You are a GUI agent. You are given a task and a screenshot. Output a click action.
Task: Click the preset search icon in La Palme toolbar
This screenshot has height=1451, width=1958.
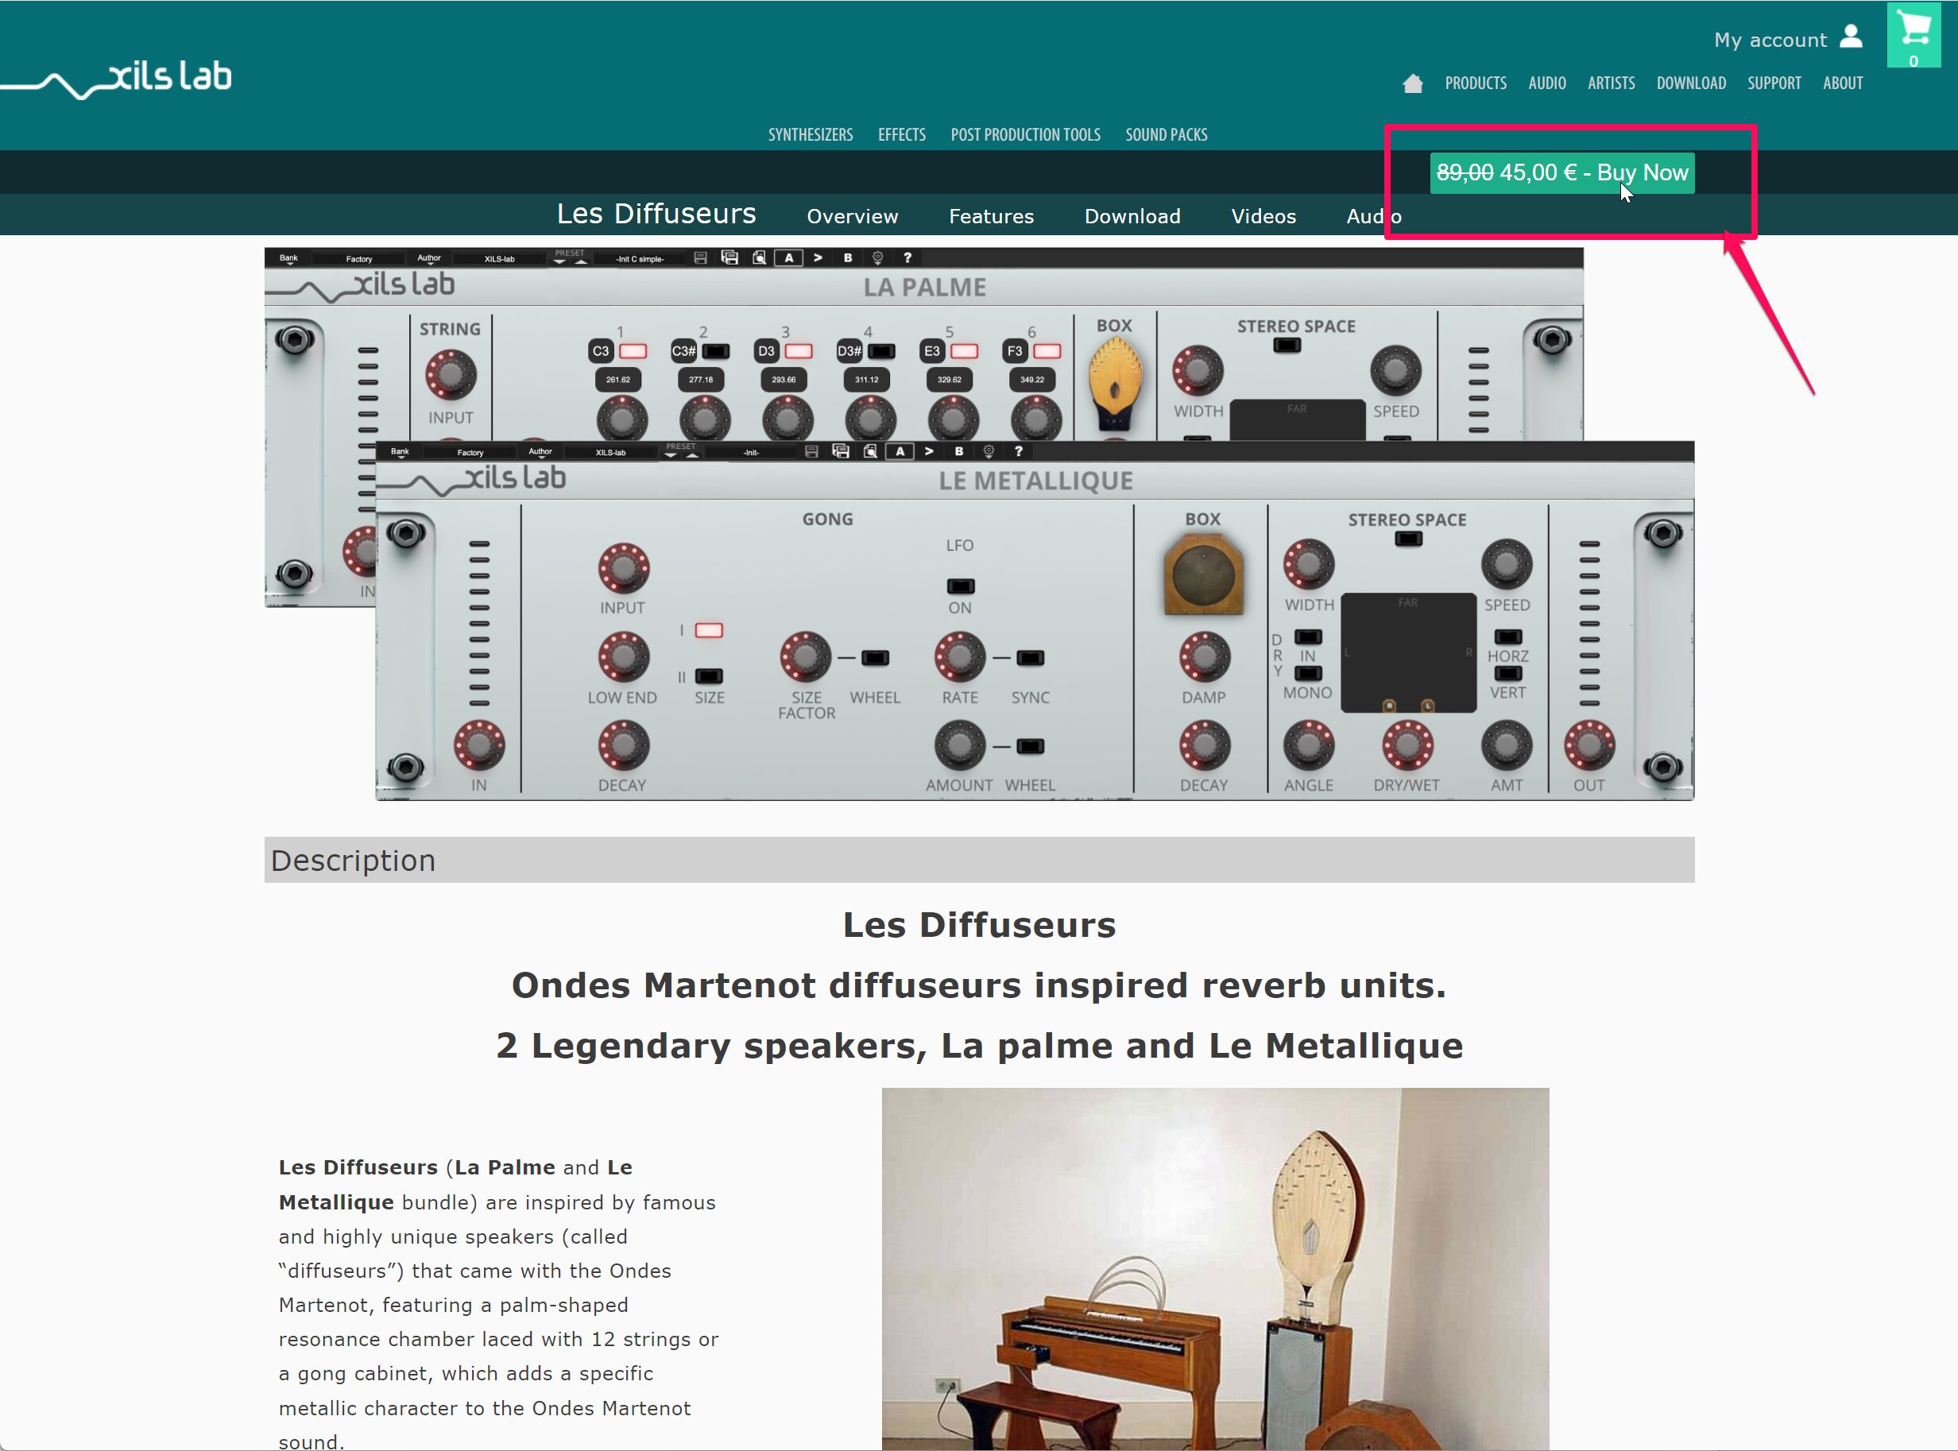pyautogui.click(x=760, y=257)
